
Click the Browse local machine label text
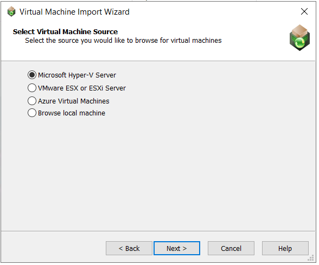tap(72, 113)
